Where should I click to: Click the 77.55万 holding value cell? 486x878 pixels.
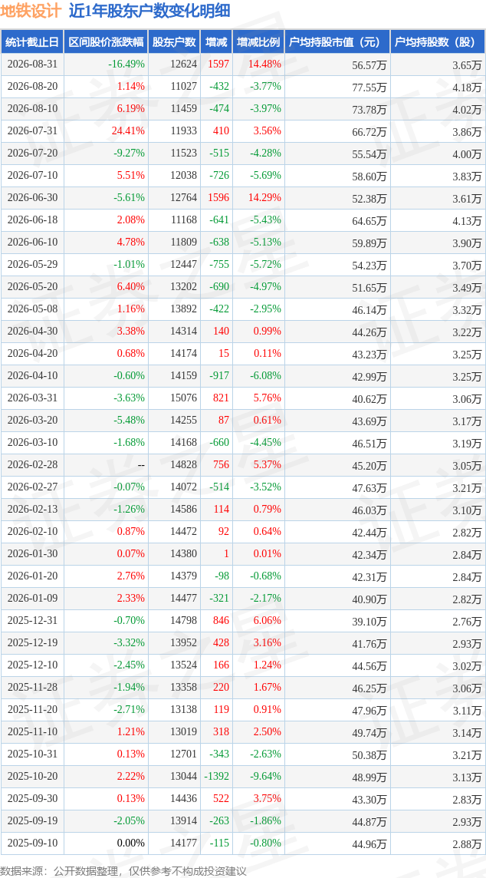(369, 87)
